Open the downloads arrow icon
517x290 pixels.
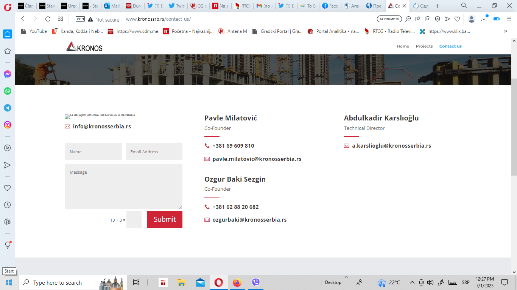(484, 19)
